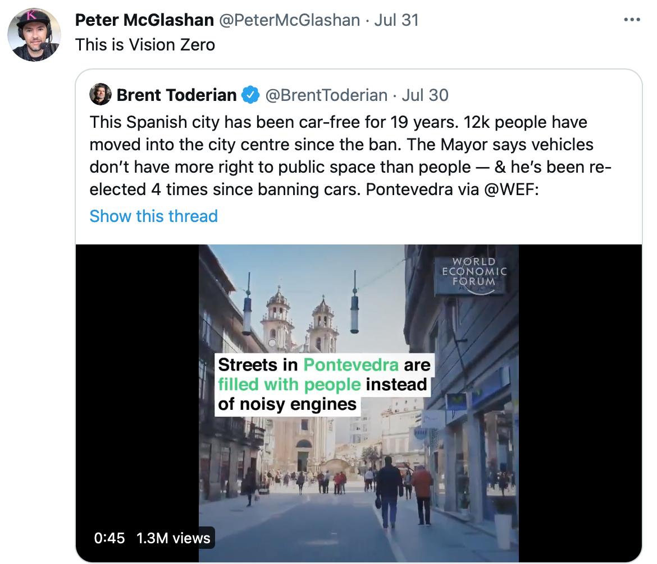Click the "This is Vision Zero" tweet text
Image resolution: width=657 pixels, height=564 pixels.
(x=145, y=44)
